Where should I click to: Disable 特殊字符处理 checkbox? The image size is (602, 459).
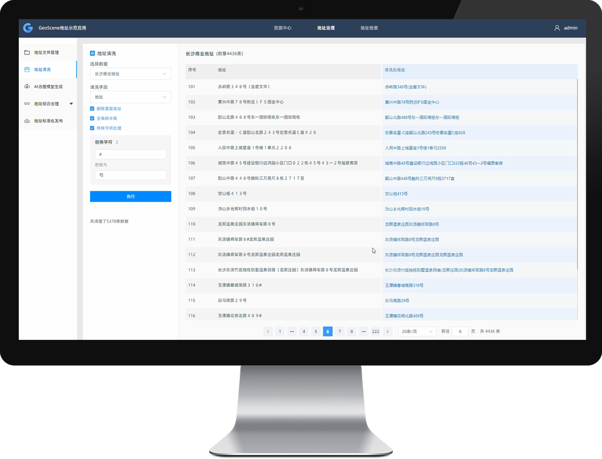[x=92, y=128]
